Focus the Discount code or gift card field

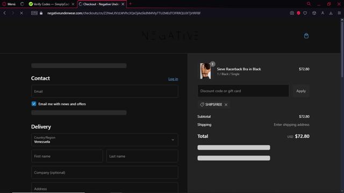pos(243,91)
